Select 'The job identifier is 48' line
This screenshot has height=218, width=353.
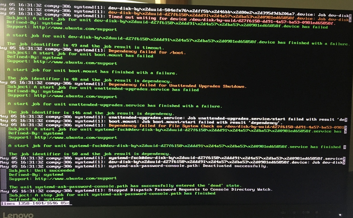[x=89, y=80]
